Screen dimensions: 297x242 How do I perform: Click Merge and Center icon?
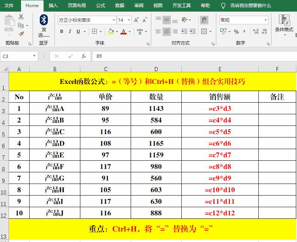pos(204,31)
